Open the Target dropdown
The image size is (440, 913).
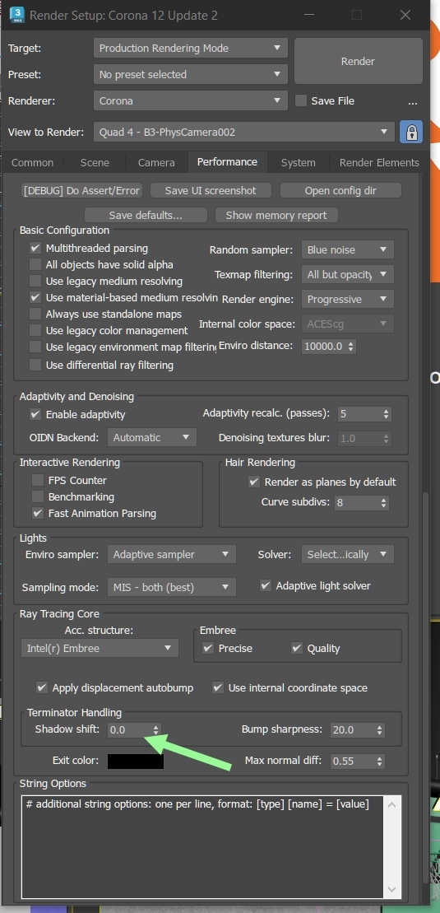190,49
